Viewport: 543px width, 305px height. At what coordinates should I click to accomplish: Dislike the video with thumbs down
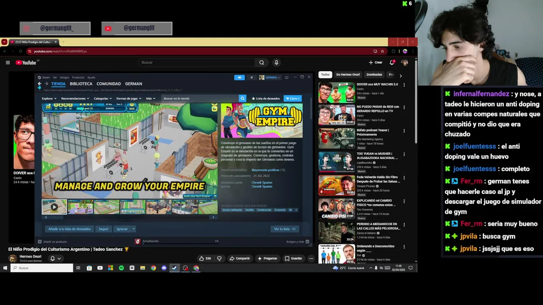point(219,258)
